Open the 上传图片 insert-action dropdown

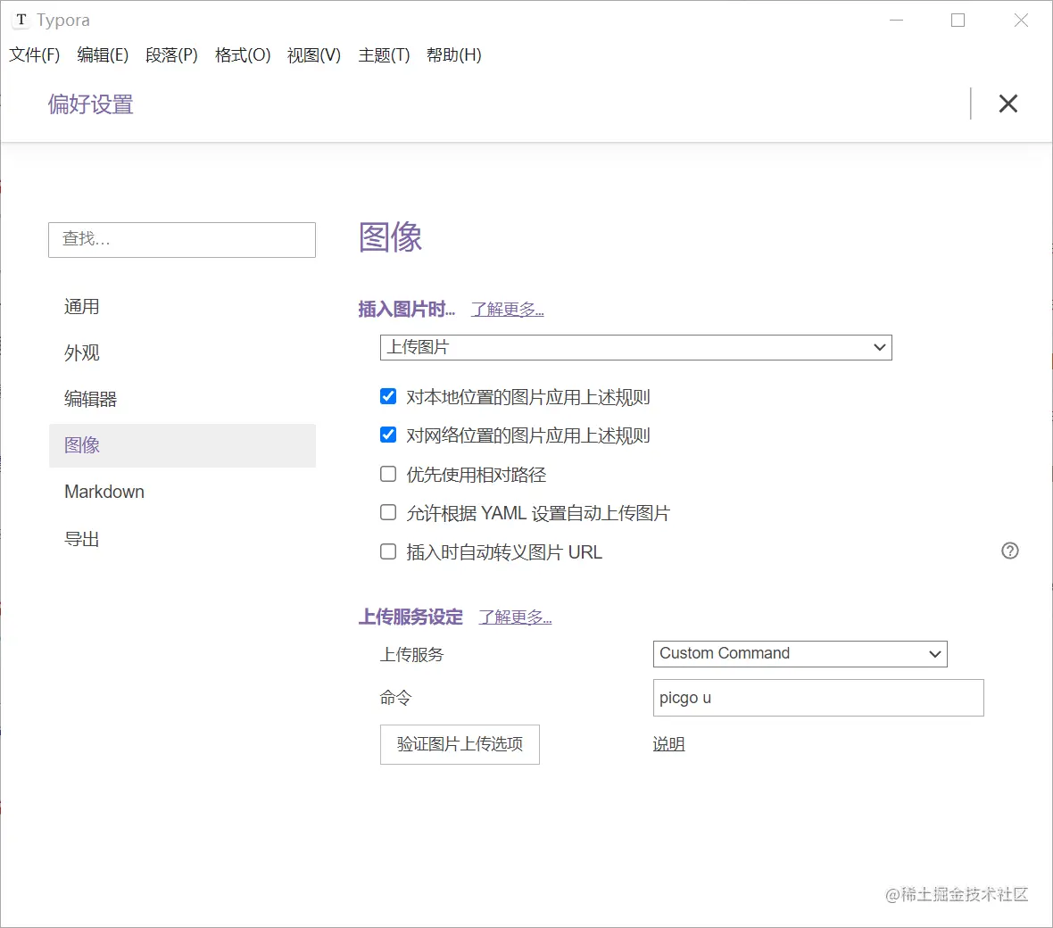635,347
